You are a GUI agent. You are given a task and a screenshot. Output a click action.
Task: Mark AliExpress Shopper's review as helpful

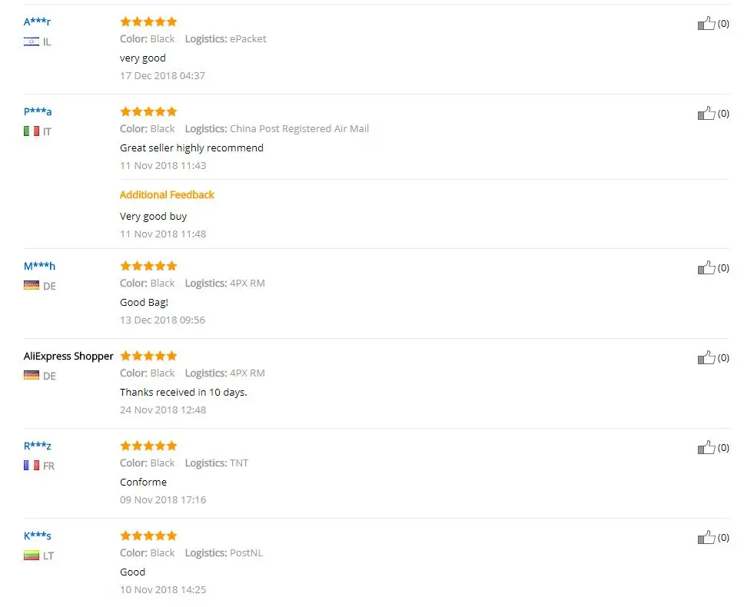[706, 357]
